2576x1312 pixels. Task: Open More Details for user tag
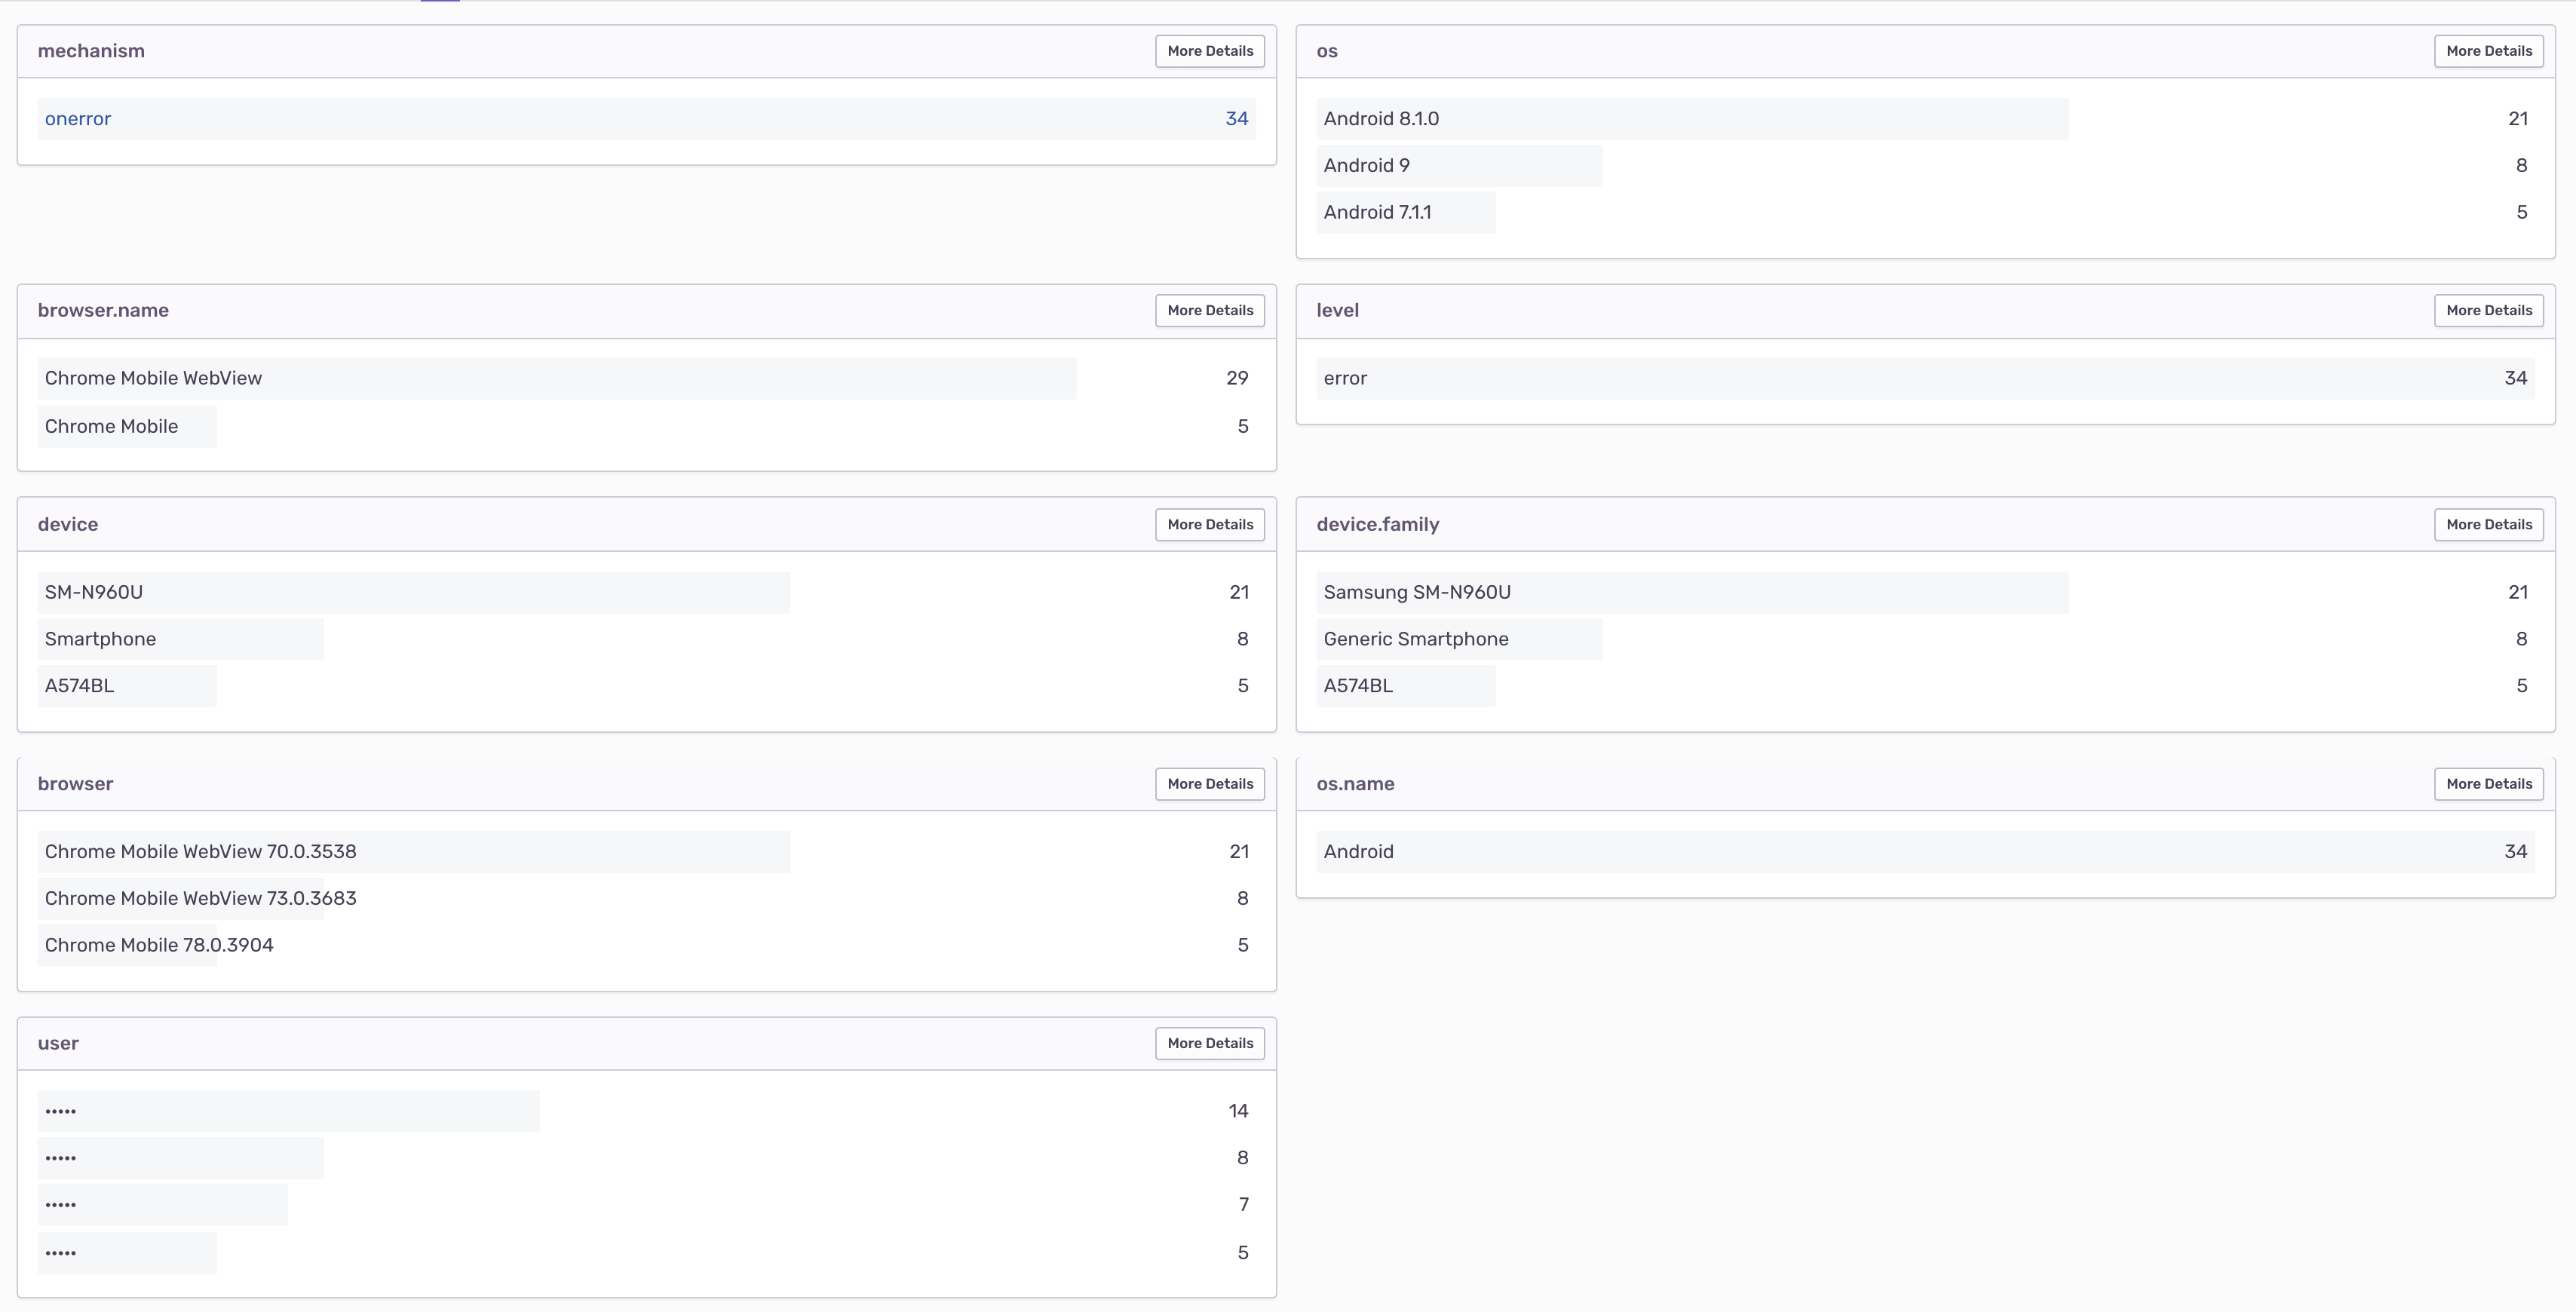click(1209, 1043)
